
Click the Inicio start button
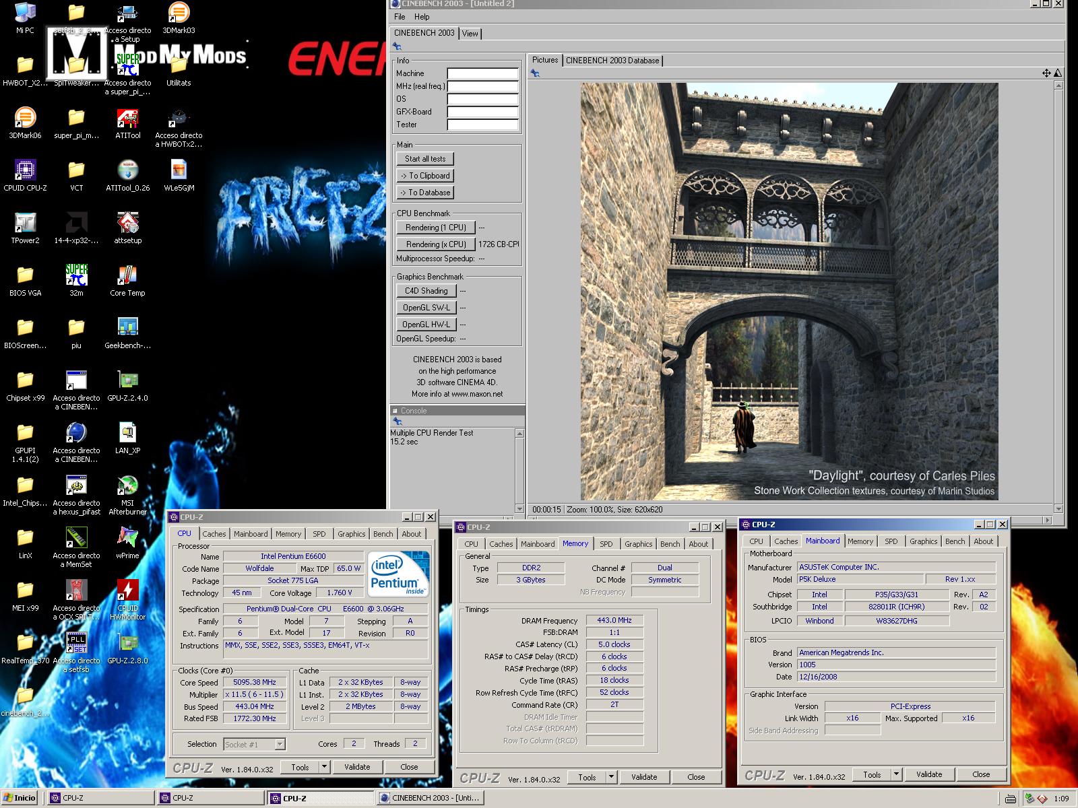(x=20, y=798)
